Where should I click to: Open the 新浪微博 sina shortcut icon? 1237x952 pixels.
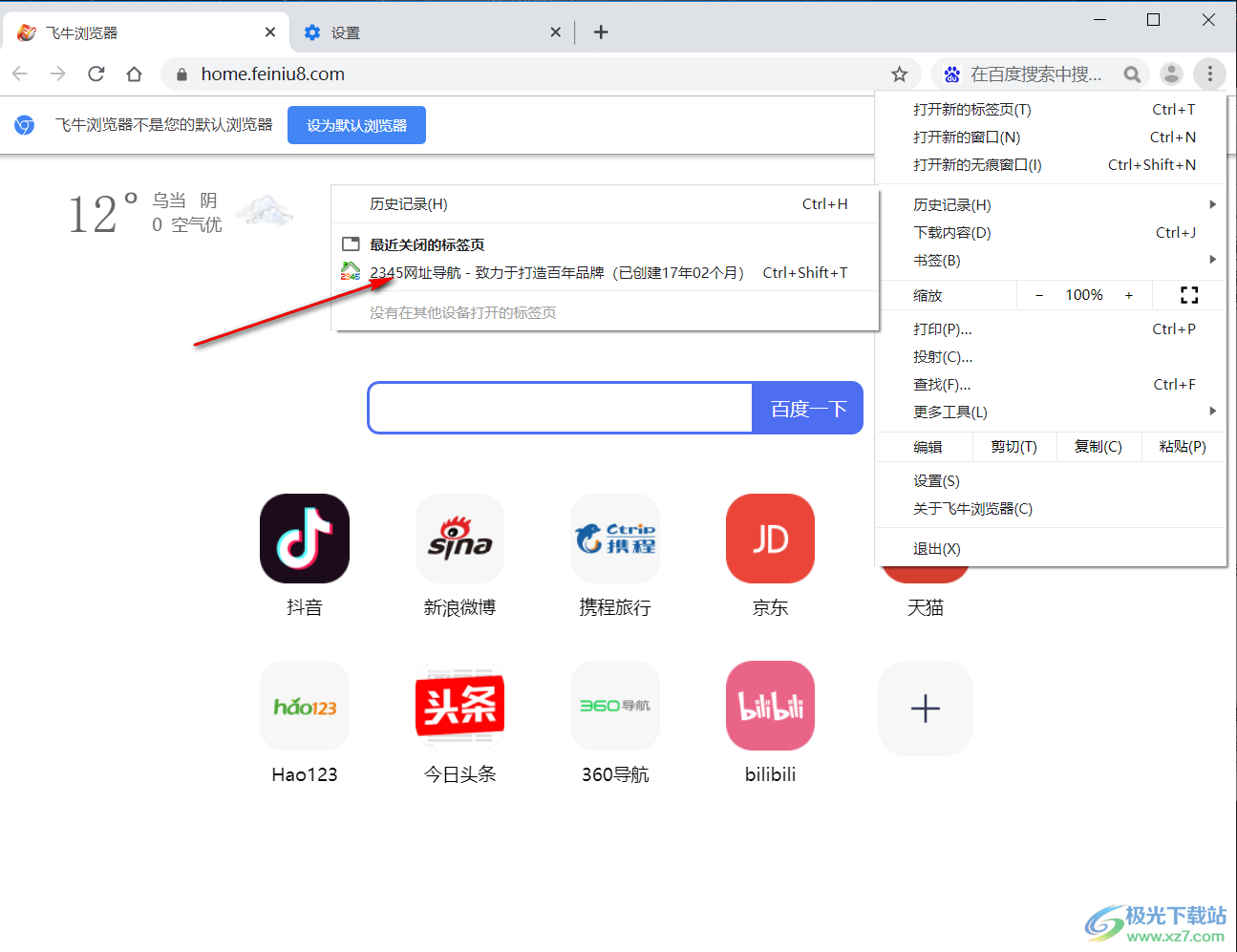[x=459, y=539]
